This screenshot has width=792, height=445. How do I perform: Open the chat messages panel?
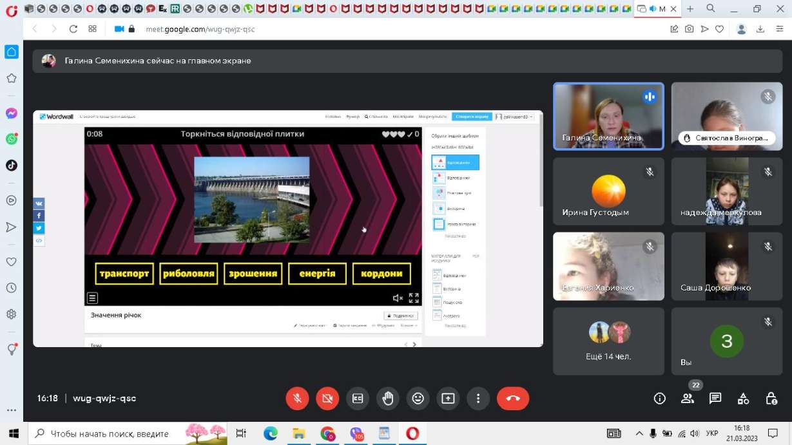click(x=715, y=399)
